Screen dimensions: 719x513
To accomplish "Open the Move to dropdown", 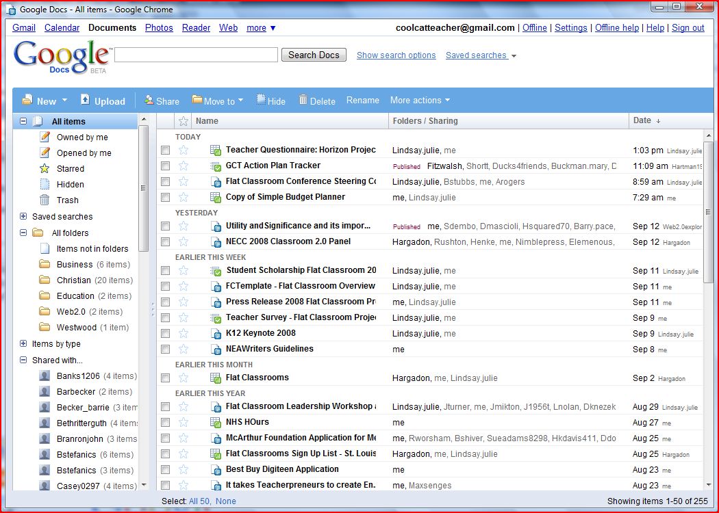I will 241,101.
